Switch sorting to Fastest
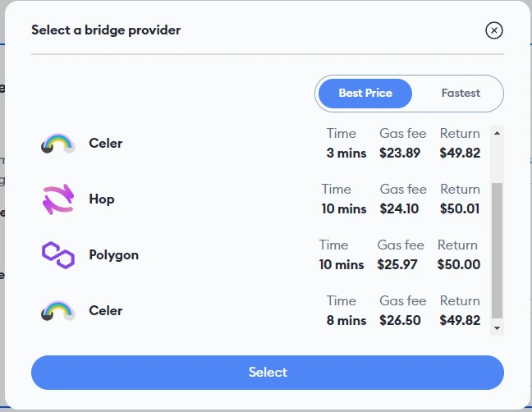 pos(461,94)
